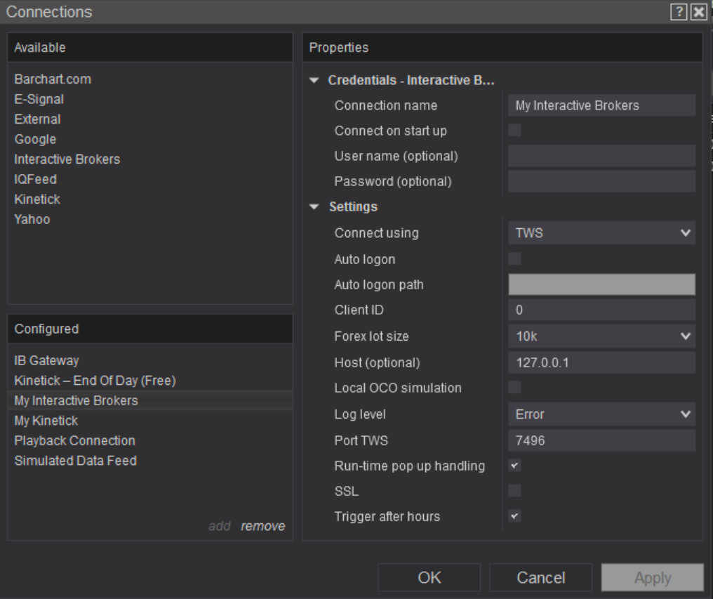Viewport: 713px width, 599px height.
Task: Uncheck Trigger after hours option
Action: [x=515, y=516]
